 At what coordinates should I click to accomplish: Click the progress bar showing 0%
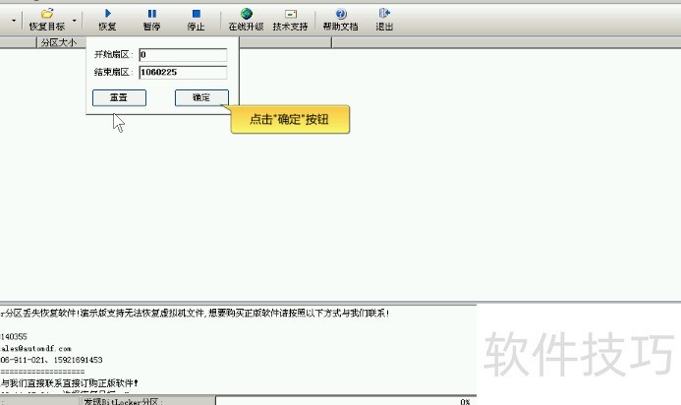(344, 401)
